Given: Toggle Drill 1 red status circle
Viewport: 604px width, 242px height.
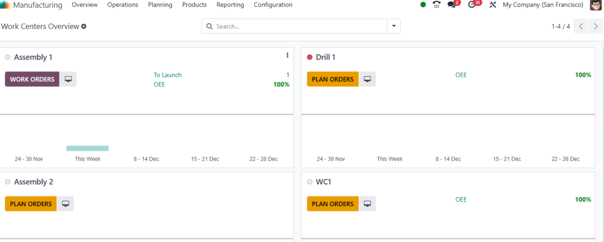Looking at the screenshot, I should (310, 57).
